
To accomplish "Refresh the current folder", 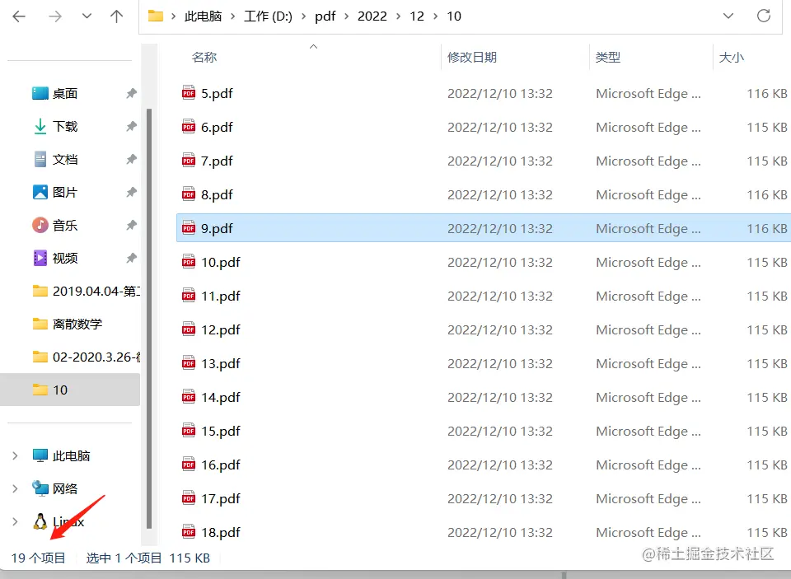I will pos(764,16).
